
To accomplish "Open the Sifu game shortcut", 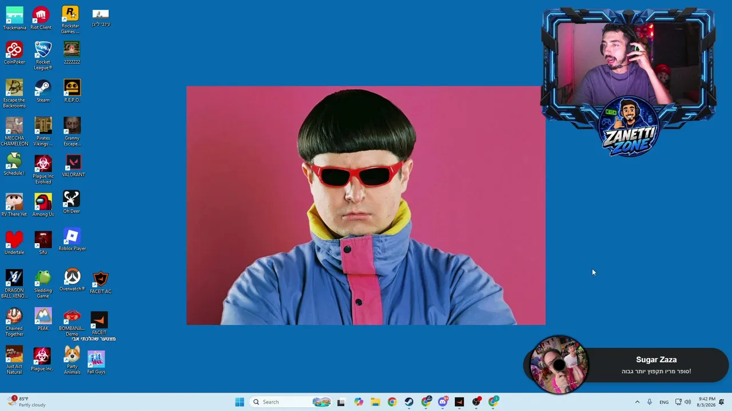I will point(43,243).
